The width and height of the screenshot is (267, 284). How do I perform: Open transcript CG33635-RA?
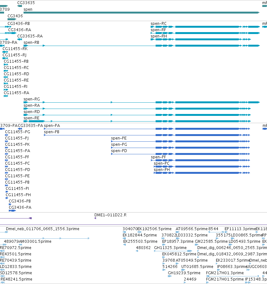(x=30, y=36)
